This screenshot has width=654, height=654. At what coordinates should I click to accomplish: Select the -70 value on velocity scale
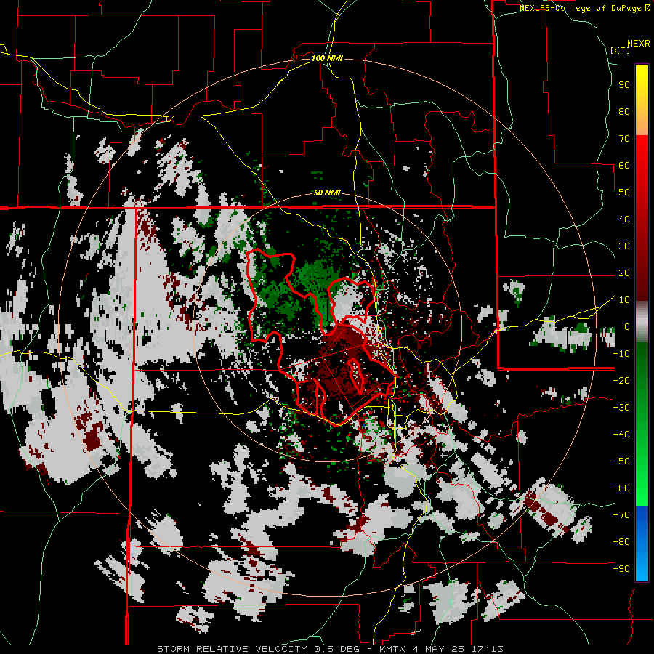click(621, 515)
